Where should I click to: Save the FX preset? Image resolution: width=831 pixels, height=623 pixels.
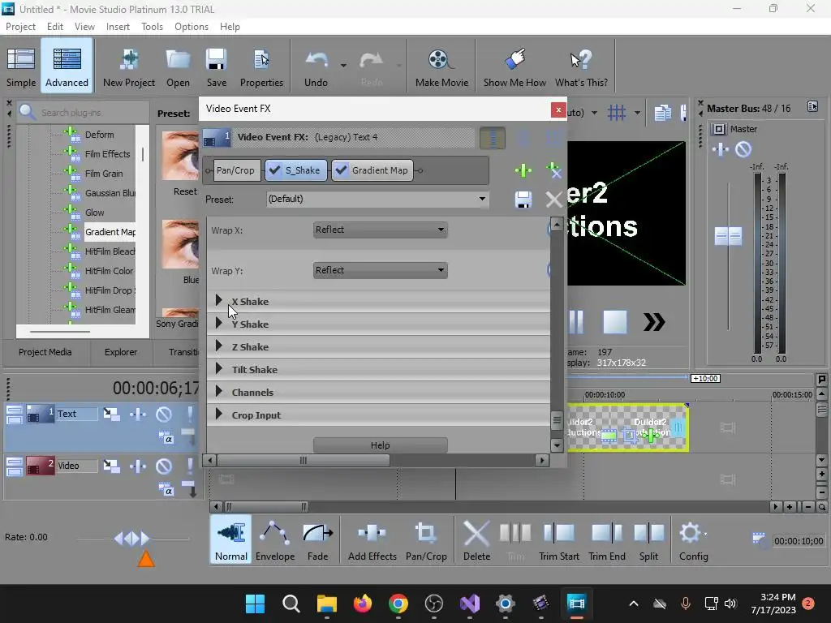pyautogui.click(x=523, y=200)
